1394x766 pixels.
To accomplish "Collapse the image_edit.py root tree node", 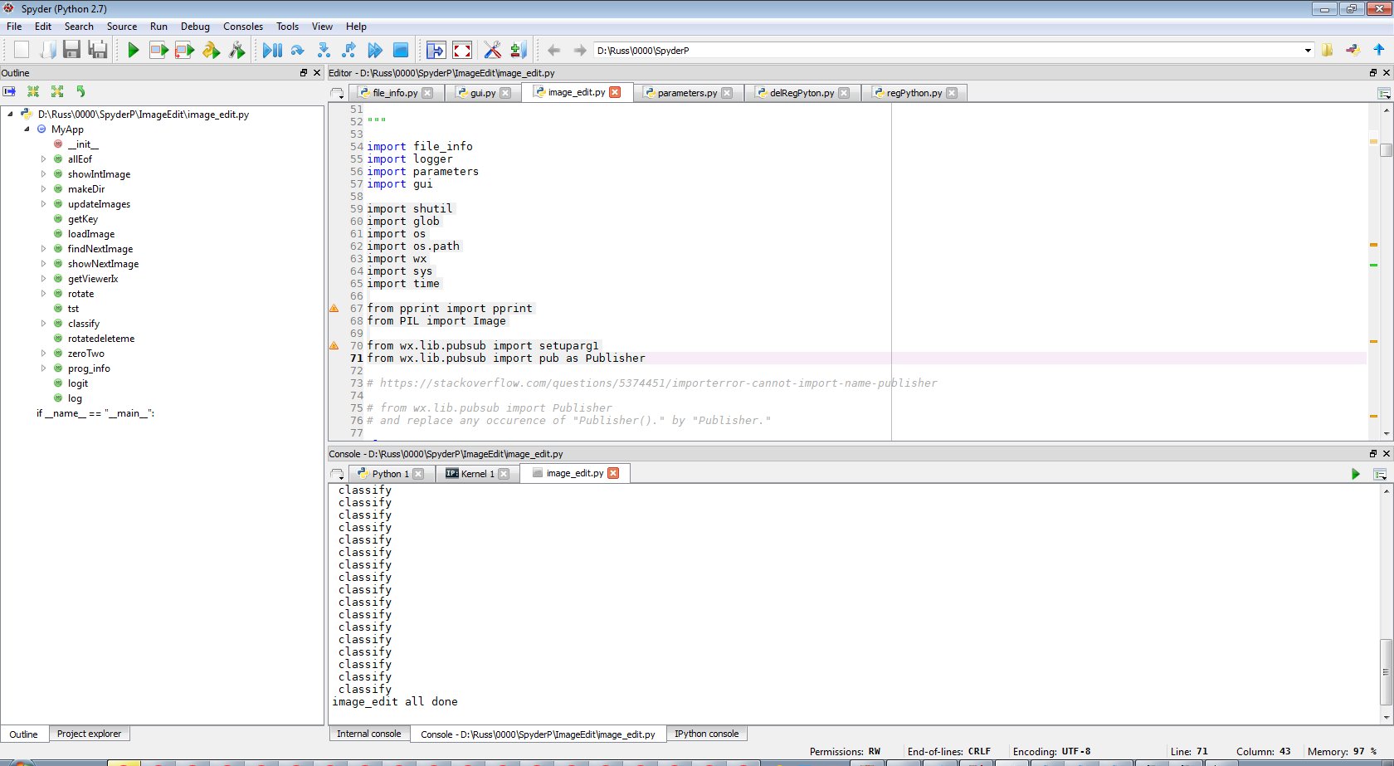I will click(x=10, y=115).
